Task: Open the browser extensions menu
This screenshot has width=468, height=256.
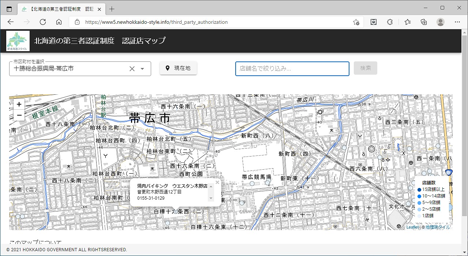Action: (x=390, y=22)
